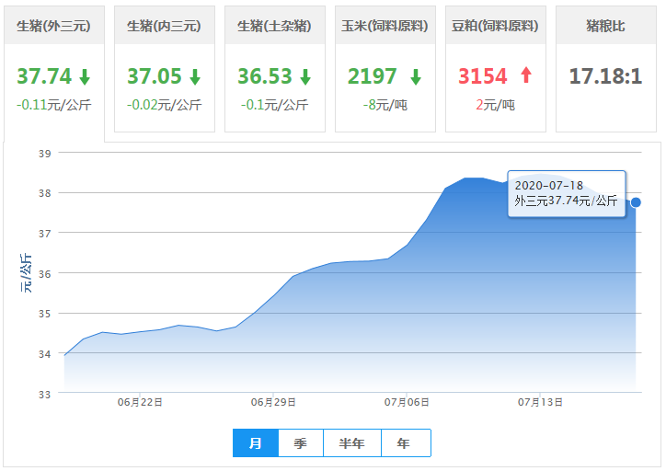View the 豆粕(饲料原料) price tab
This screenshot has height=471, width=666.
(x=495, y=26)
